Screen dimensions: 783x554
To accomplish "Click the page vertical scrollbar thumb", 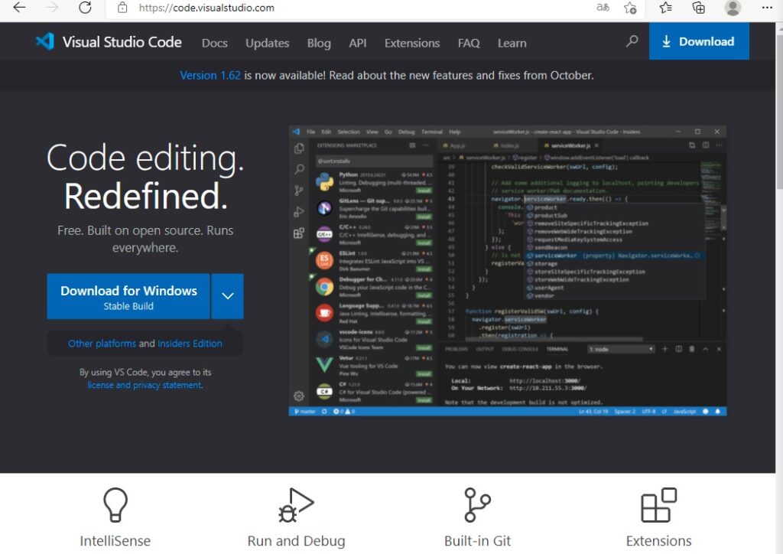I will tap(779, 110).
